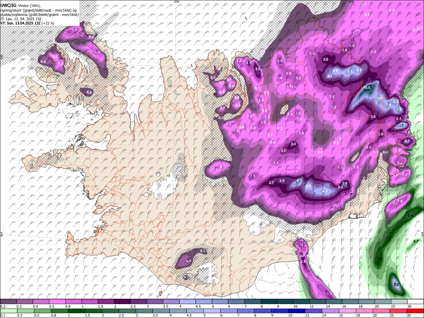Click the 10.6 precipitation value on map

[x=367, y=88]
